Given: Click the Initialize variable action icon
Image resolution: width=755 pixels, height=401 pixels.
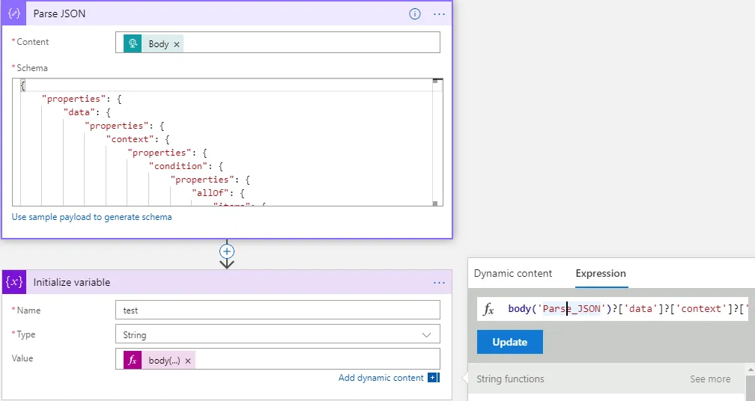Looking at the screenshot, I should (x=14, y=282).
